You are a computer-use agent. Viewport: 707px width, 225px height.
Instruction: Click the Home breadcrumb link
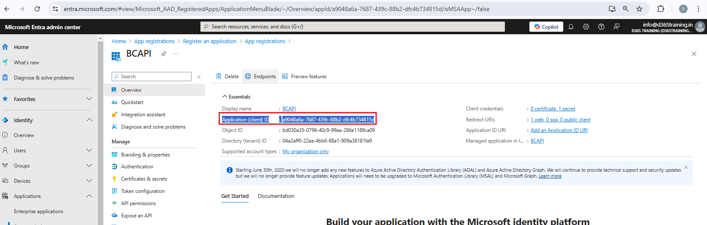pyautogui.click(x=119, y=41)
